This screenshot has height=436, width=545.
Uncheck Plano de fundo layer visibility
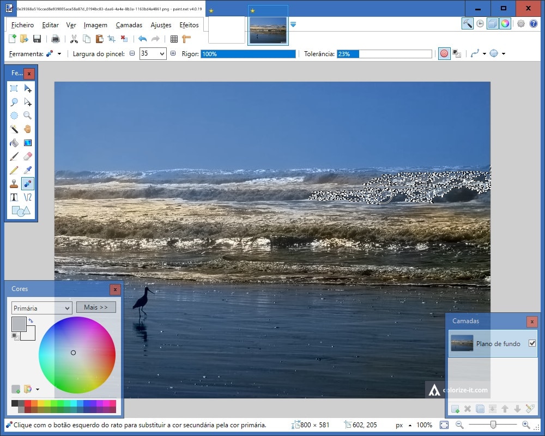[x=532, y=343]
